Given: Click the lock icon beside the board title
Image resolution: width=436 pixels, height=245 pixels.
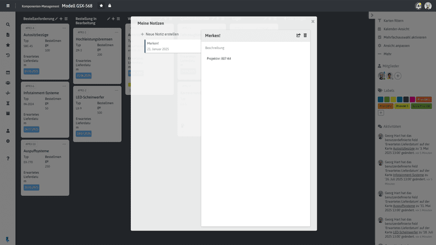Looking at the screenshot, I should (x=110, y=5).
